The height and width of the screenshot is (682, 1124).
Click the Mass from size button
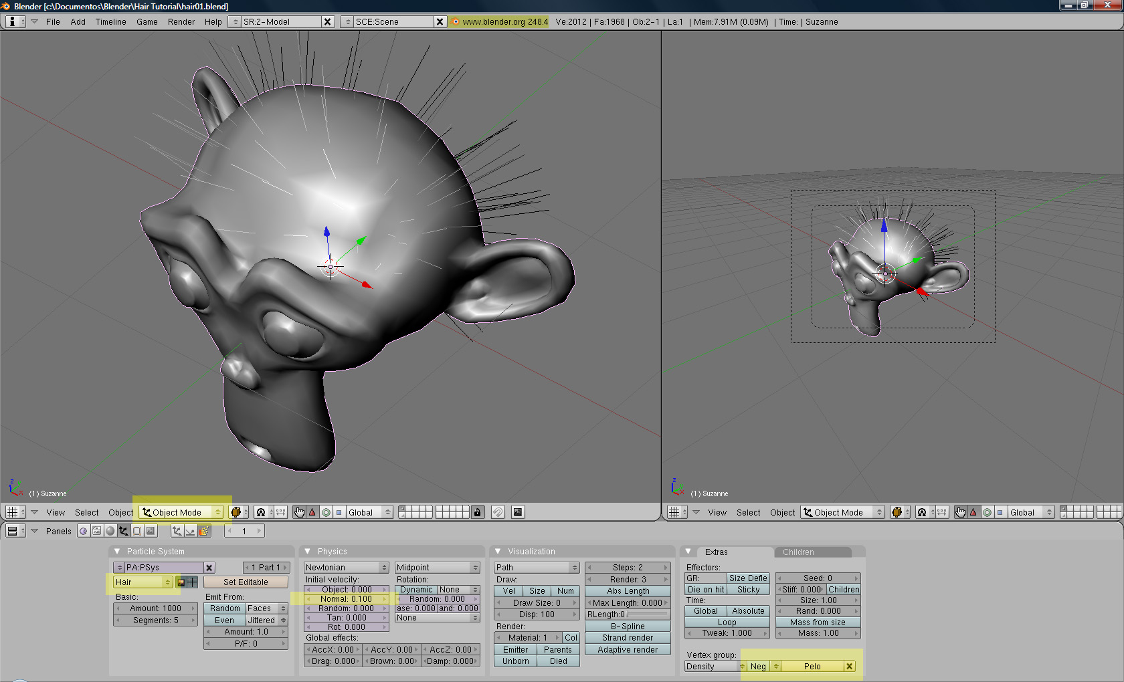pos(818,622)
